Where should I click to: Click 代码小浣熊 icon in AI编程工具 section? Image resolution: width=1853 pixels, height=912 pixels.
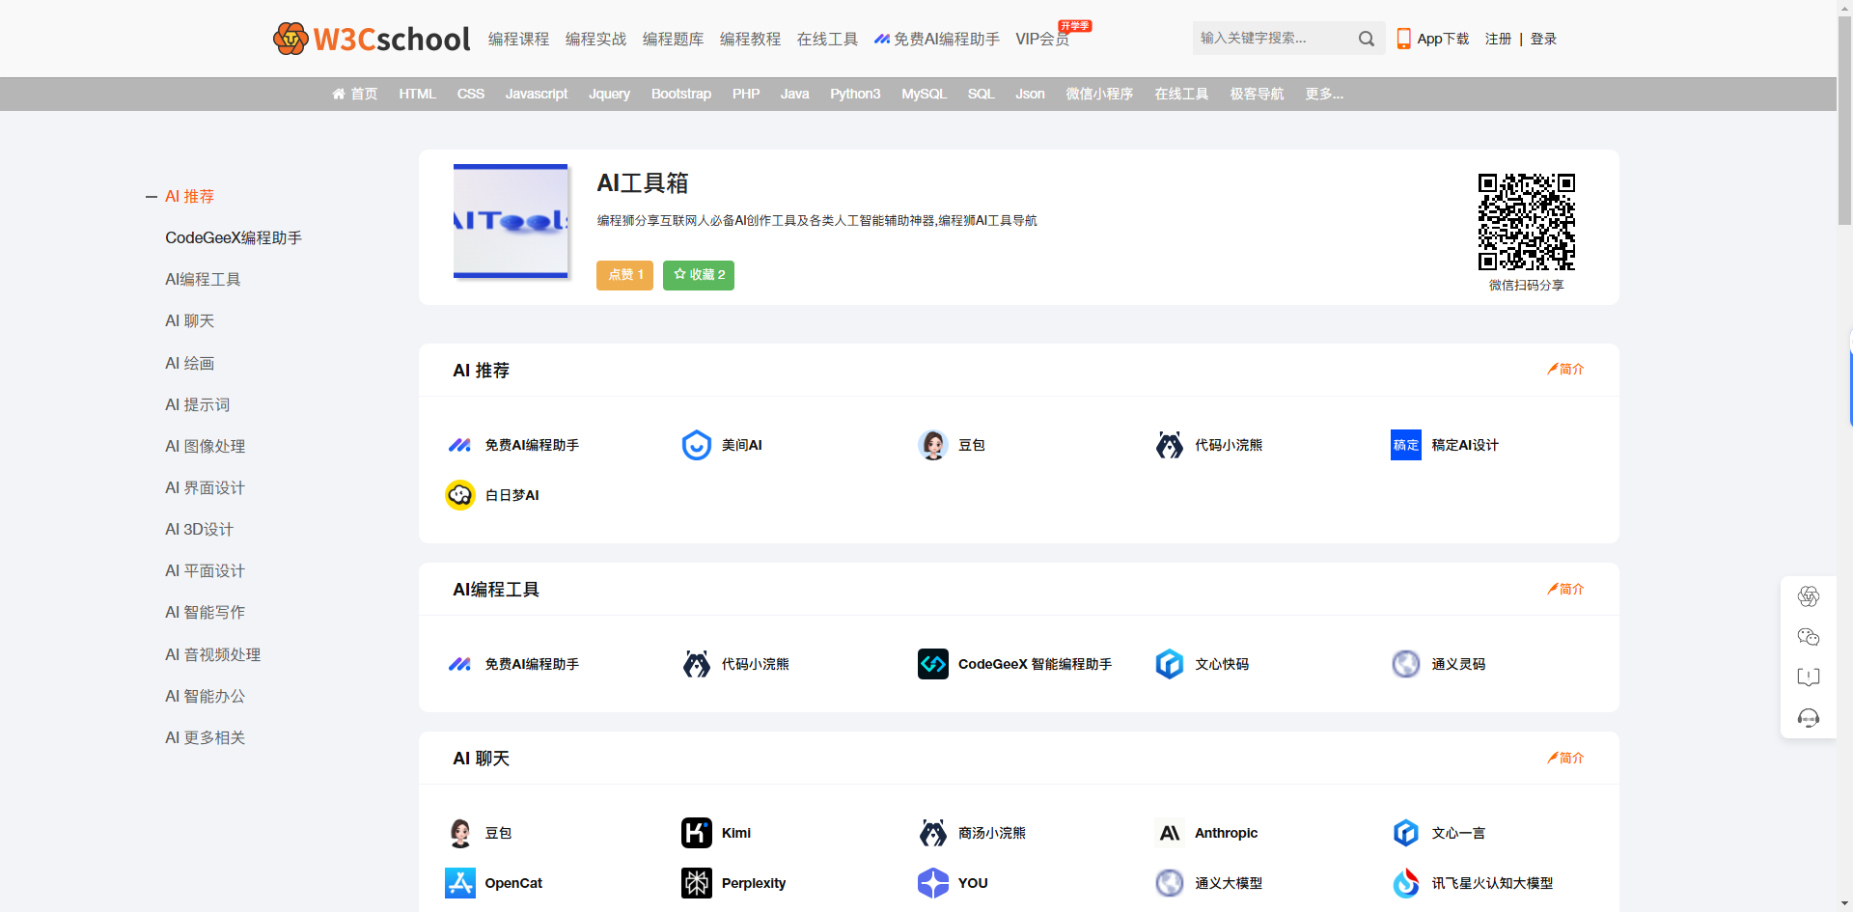tap(696, 664)
